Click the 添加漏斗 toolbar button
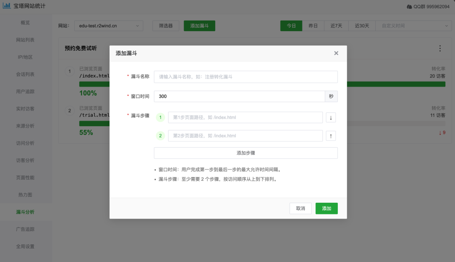 pyautogui.click(x=199, y=26)
